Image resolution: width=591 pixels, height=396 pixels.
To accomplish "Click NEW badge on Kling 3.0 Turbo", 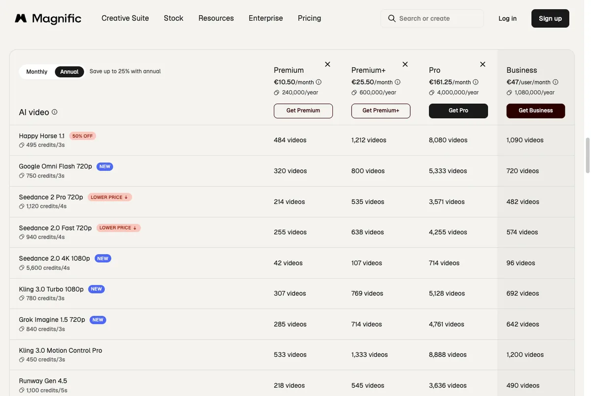I will pos(97,289).
